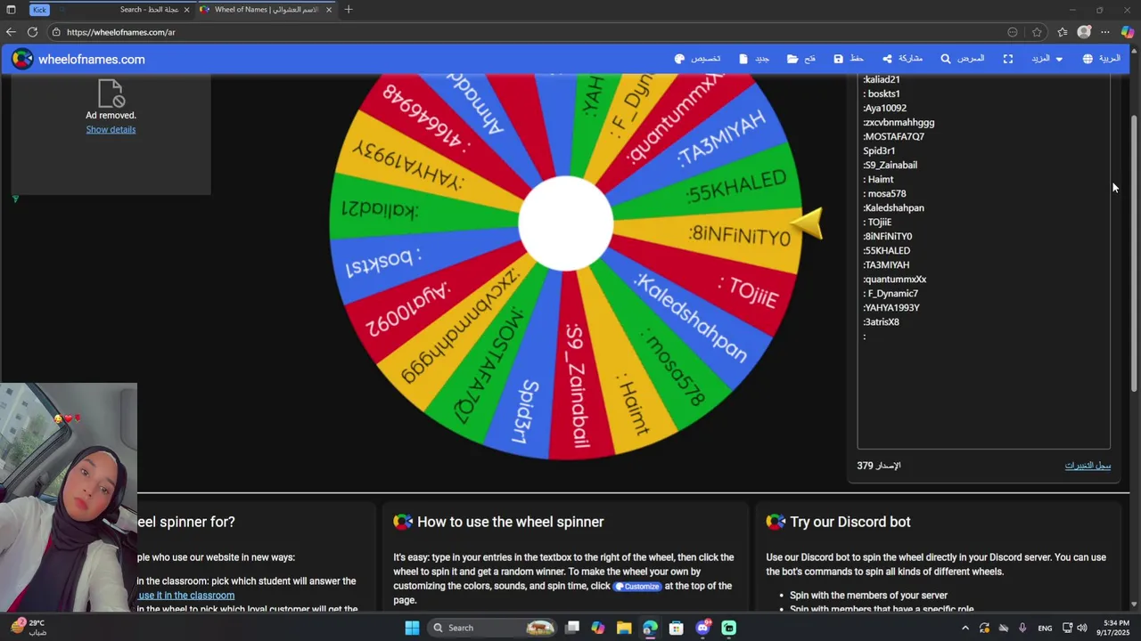Select the :YAHYA1993Y entry in the list
Viewport: 1141px width, 641px height.
pos(891,308)
